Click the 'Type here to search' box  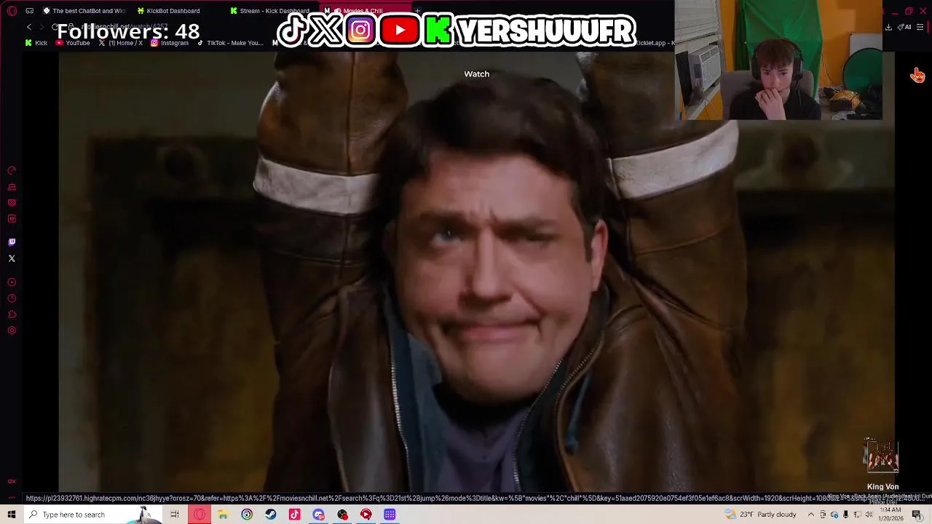93,515
